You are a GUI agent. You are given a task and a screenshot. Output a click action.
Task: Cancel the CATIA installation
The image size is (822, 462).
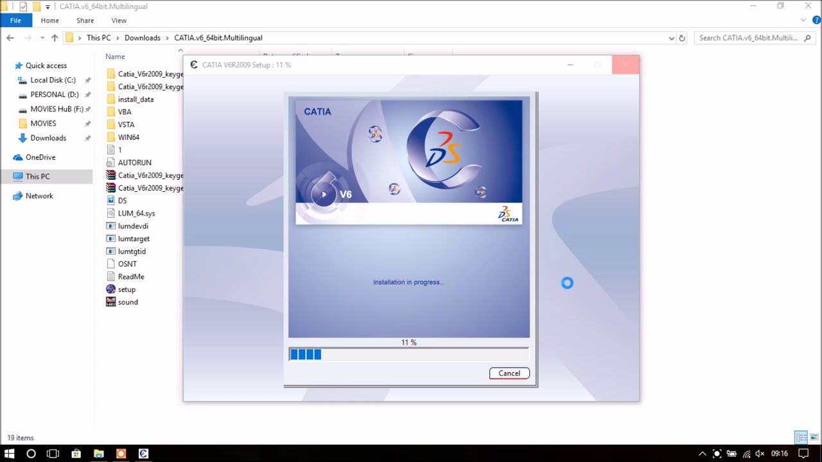[509, 373]
